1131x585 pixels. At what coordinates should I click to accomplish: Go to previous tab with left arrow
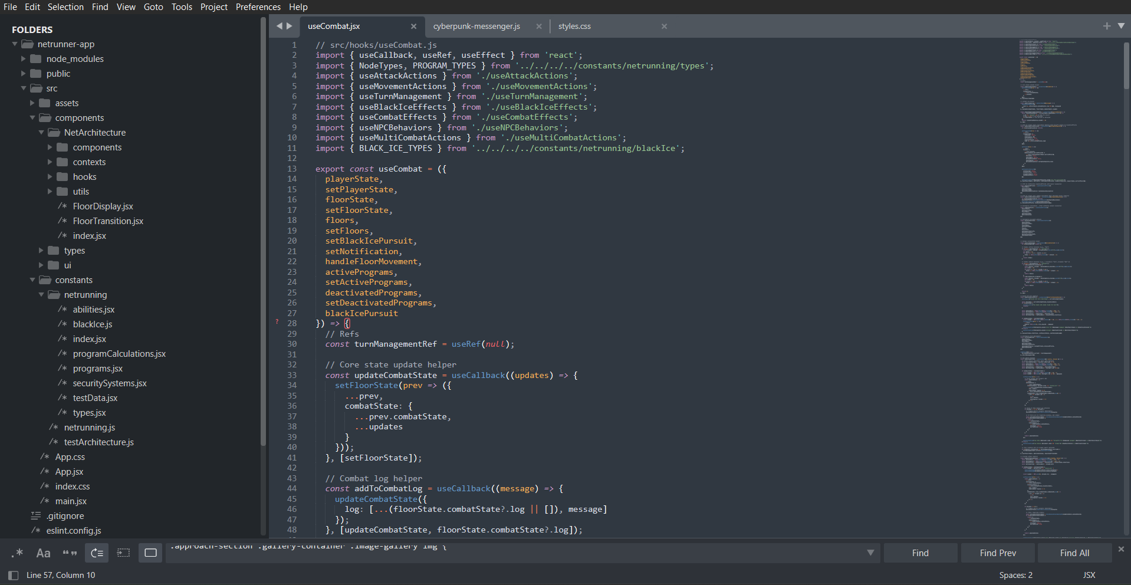tap(279, 26)
